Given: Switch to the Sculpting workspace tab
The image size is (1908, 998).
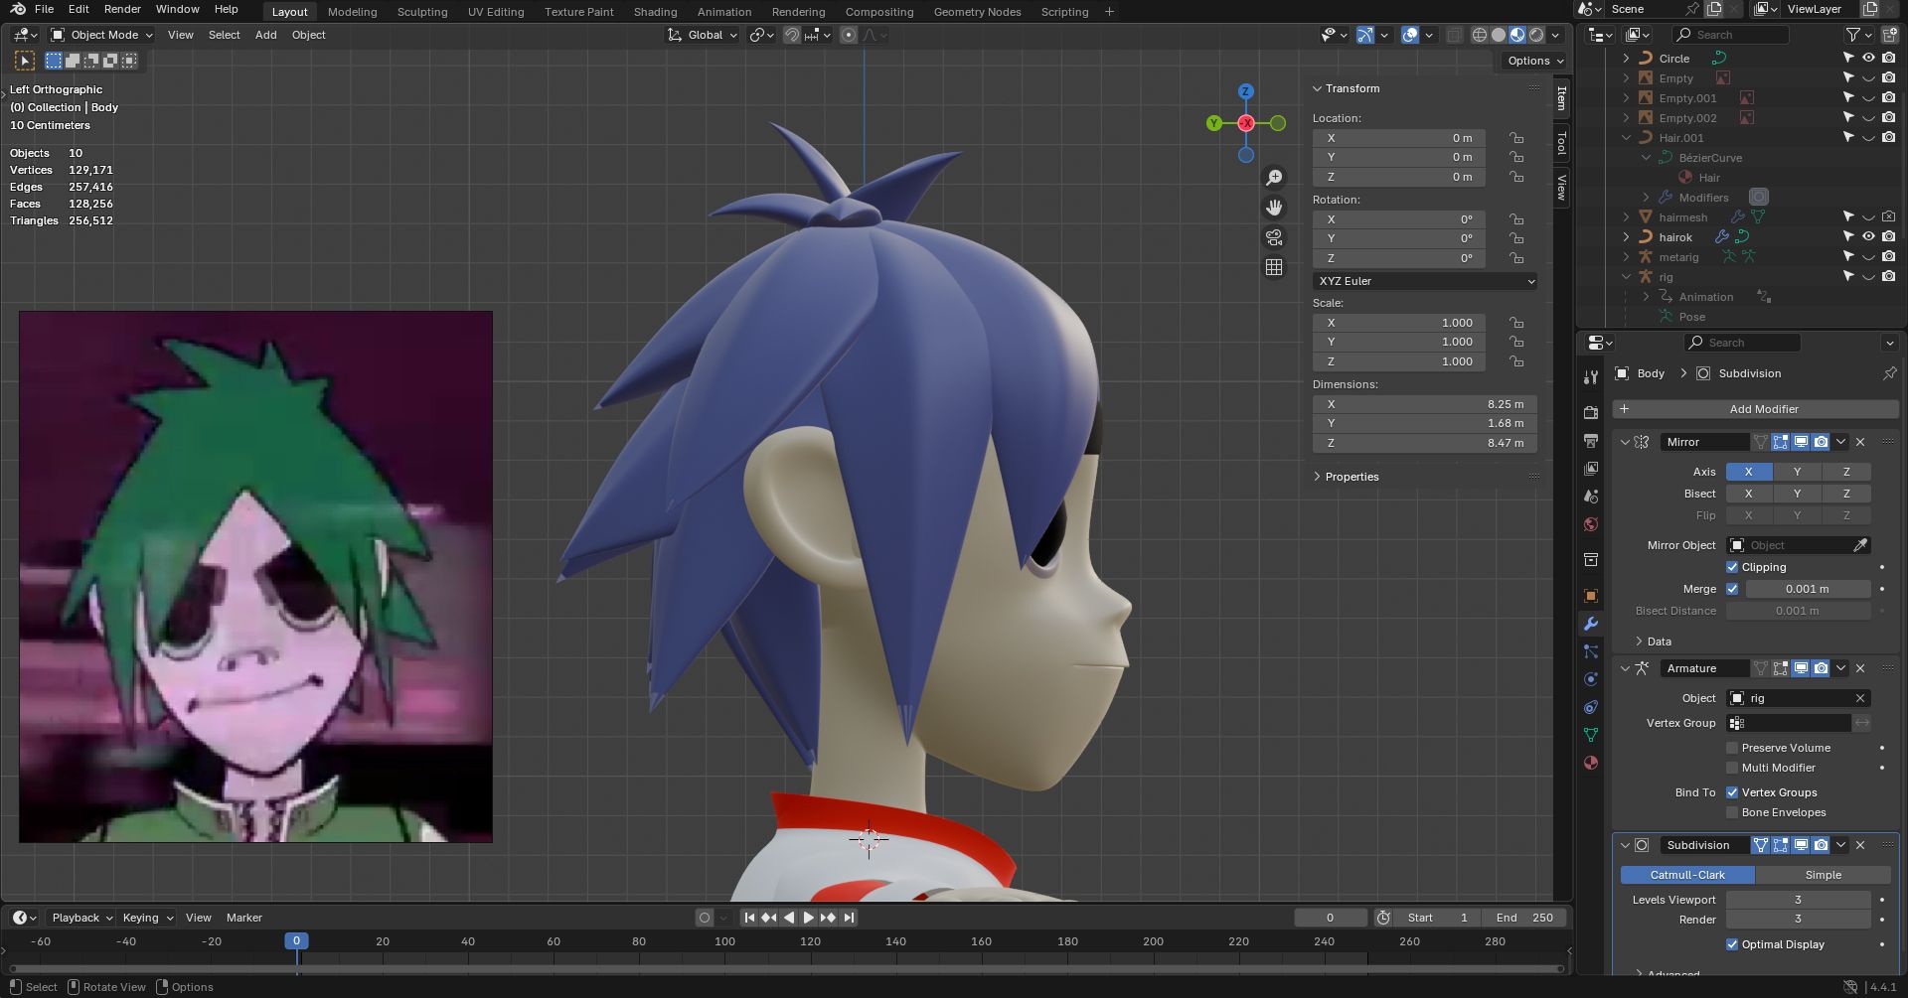Looking at the screenshot, I should click(422, 12).
